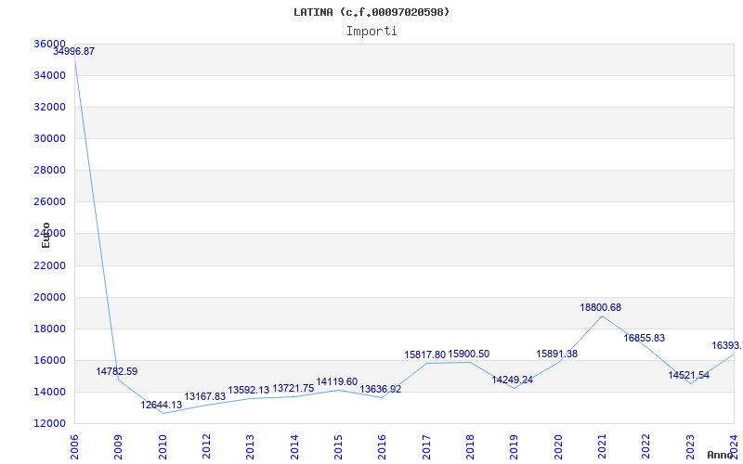Select the Importi subtitle

371,32
